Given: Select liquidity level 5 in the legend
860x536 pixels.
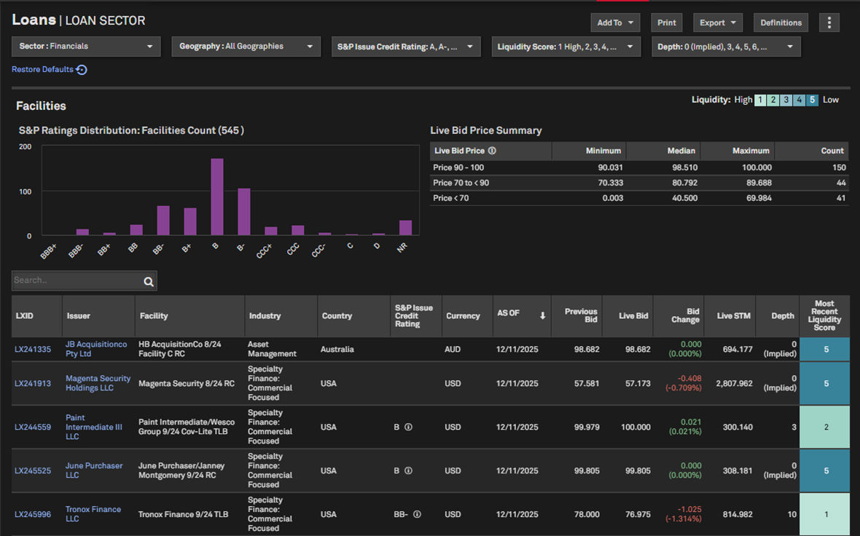Looking at the screenshot, I should point(813,100).
